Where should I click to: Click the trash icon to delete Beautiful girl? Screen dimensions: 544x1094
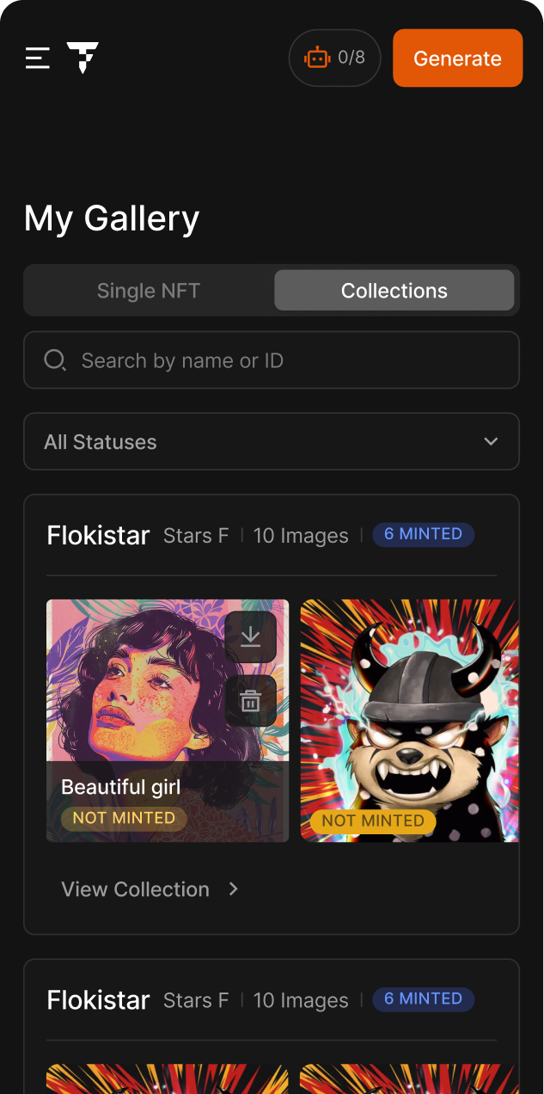click(250, 700)
